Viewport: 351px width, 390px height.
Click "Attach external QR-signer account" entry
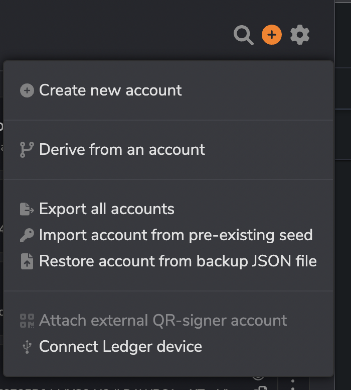coord(163,321)
